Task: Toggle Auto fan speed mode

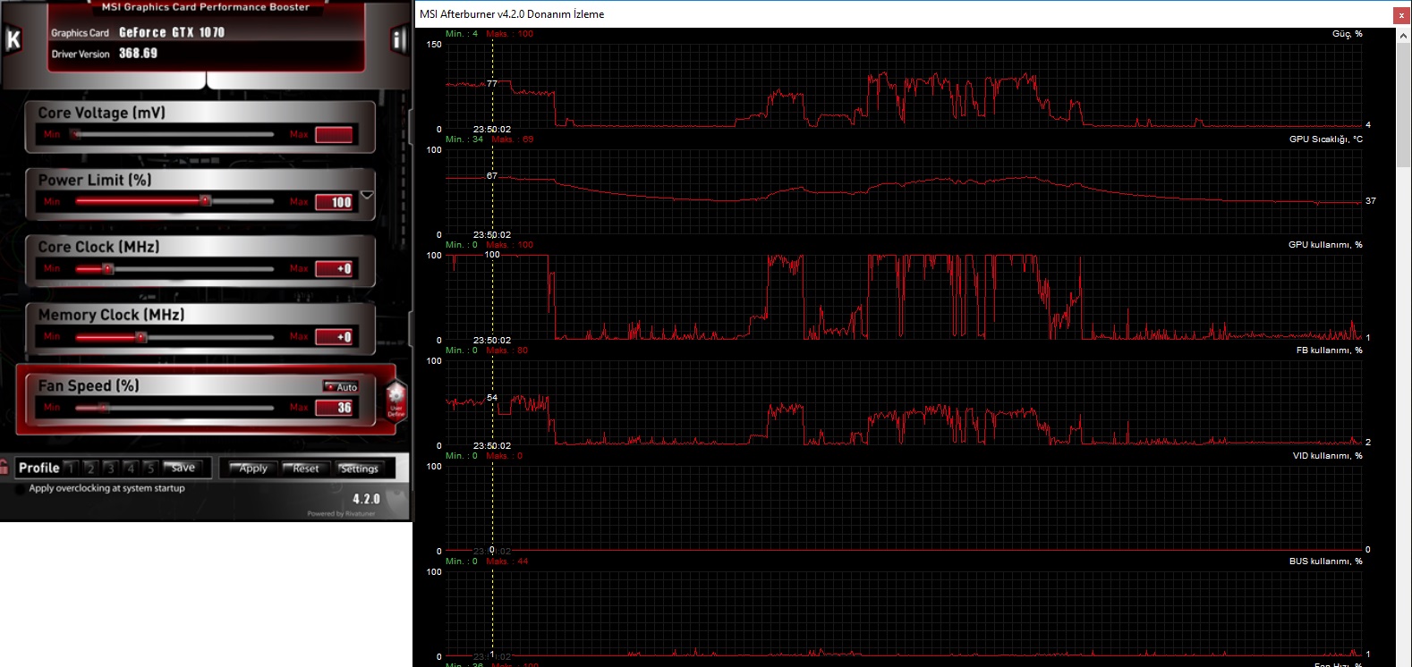Action: [341, 386]
